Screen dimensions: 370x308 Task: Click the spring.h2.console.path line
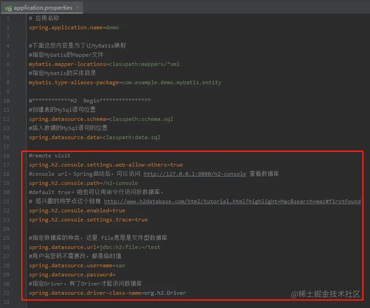[83, 183]
